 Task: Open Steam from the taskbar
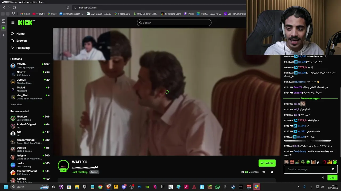[233, 187]
